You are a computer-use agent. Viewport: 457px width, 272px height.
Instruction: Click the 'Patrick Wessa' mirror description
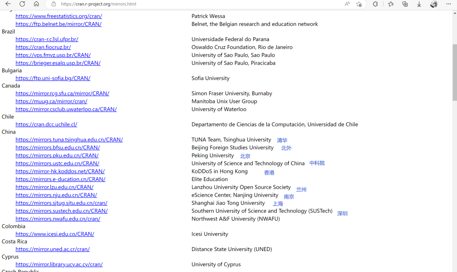pyautogui.click(x=208, y=16)
